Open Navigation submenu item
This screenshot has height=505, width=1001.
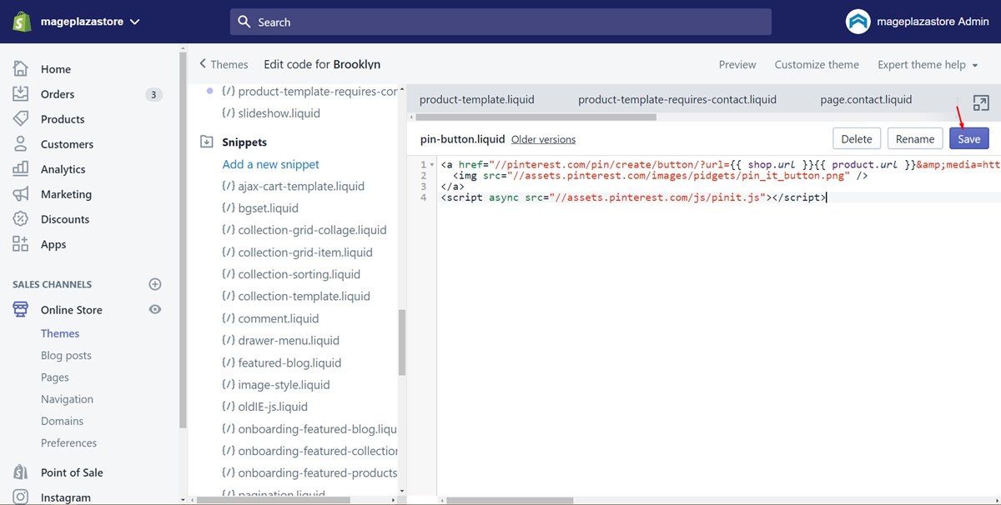click(x=67, y=399)
